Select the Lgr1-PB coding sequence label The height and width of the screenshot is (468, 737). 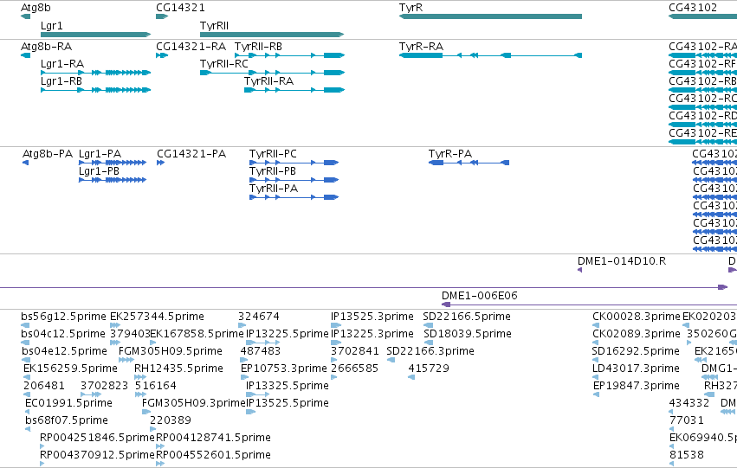pyautogui.click(x=100, y=171)
